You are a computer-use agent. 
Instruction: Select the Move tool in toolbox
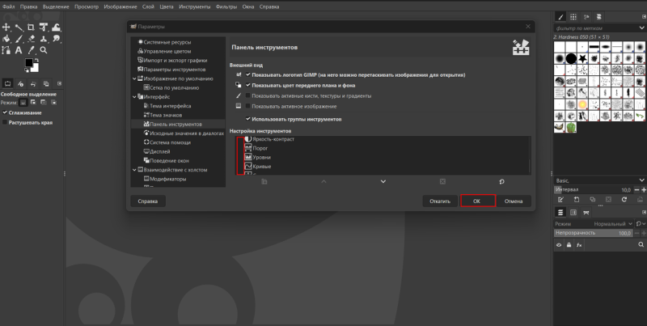[6, 28]
